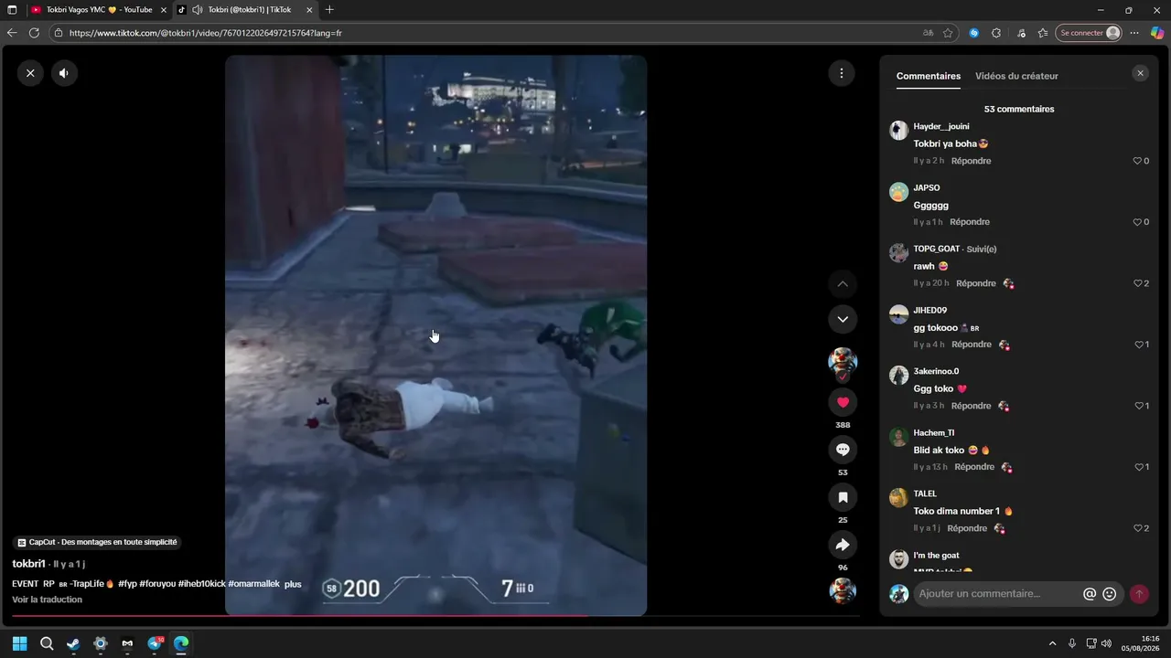Insert a mention with the @ icon

(1090, 594)
